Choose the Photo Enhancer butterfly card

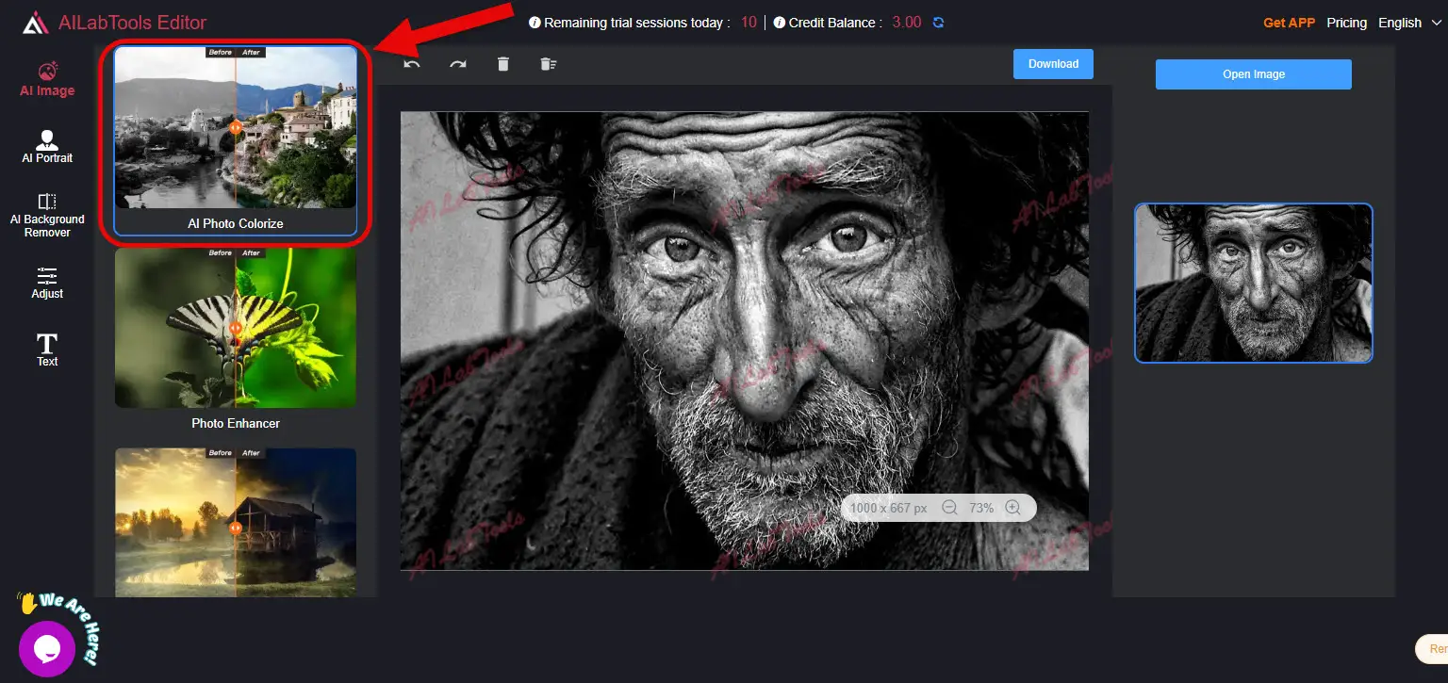[x=236, y=328]
